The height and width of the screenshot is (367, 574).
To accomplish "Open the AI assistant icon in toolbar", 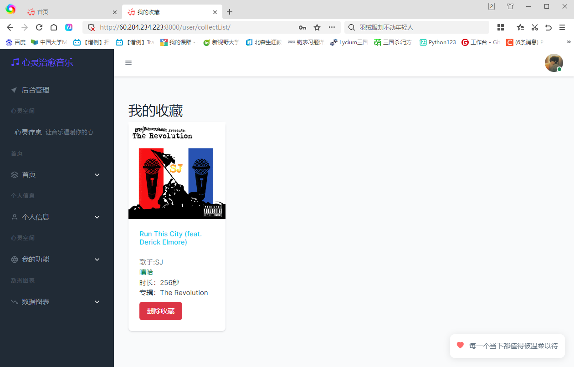I will coord(69,27).
